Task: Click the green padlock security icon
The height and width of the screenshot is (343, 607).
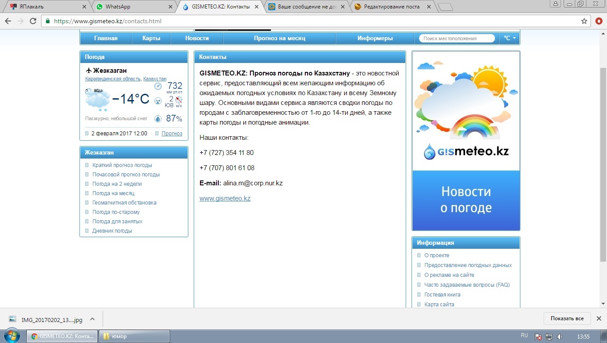Action: coord(48,21)
